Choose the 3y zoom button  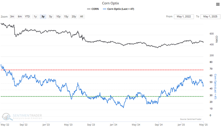coord(43,16)
